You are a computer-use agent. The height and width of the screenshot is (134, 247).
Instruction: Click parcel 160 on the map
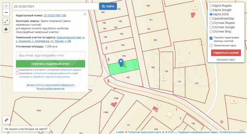[x=148, y=6]
